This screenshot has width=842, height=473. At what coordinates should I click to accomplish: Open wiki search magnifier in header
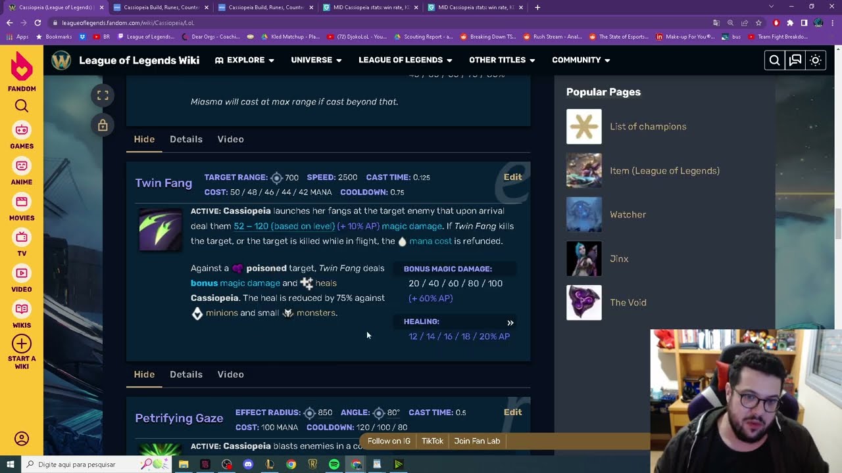tap(774, 60)
